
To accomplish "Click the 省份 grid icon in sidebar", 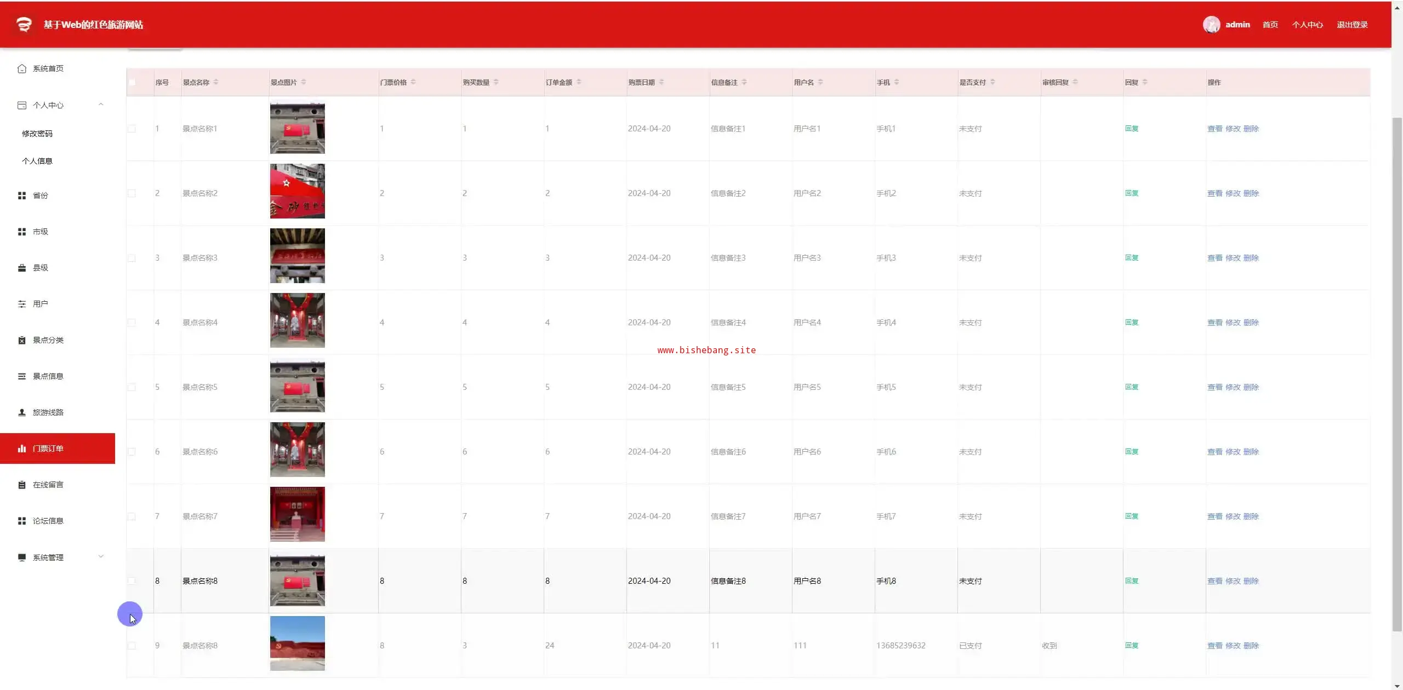I will [22, 196].
